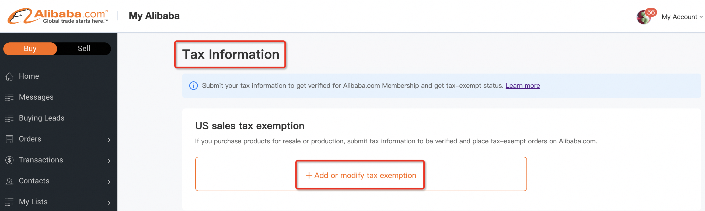This screenshot has width=705, height=211.
Task: Click the Orders document icon
Action: coord(9,139)
